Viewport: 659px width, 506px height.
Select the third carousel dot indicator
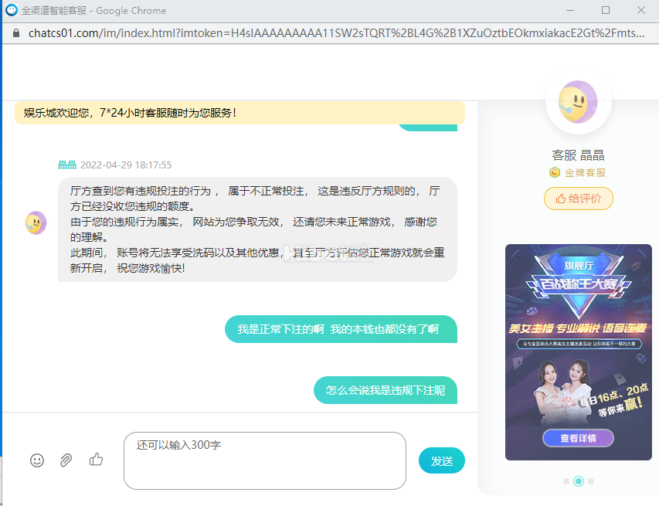point(591,481)
